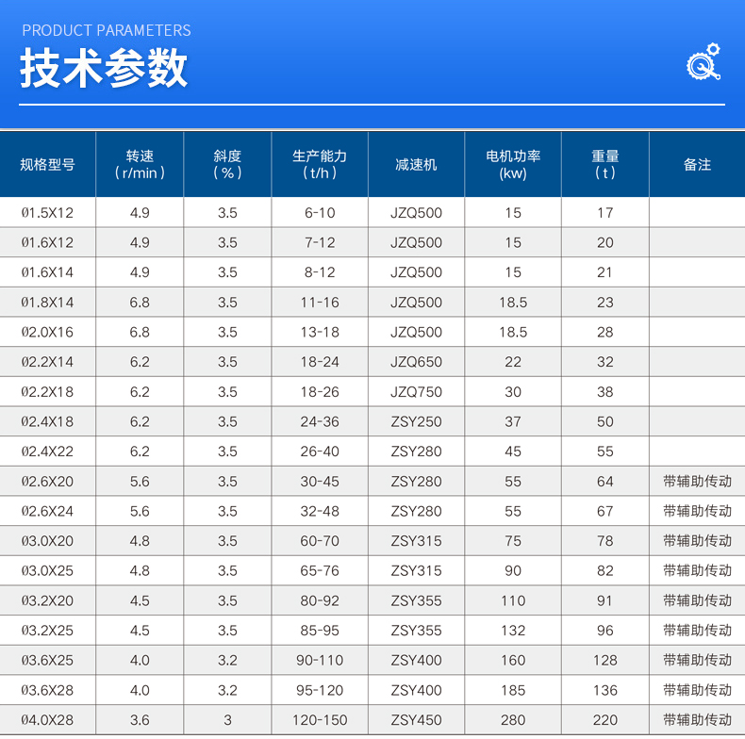Select the 规格型号 column header
745x739 pixels.
47,164
